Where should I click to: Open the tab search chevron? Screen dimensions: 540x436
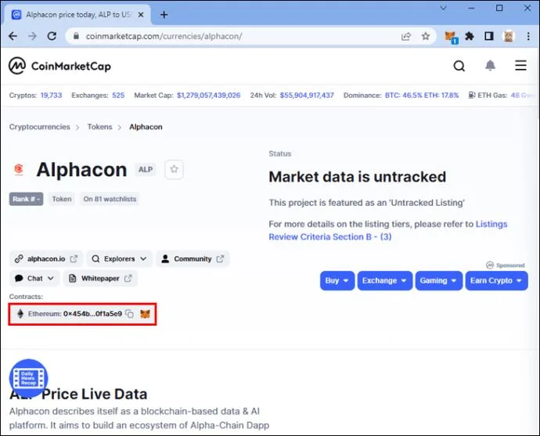444,8
